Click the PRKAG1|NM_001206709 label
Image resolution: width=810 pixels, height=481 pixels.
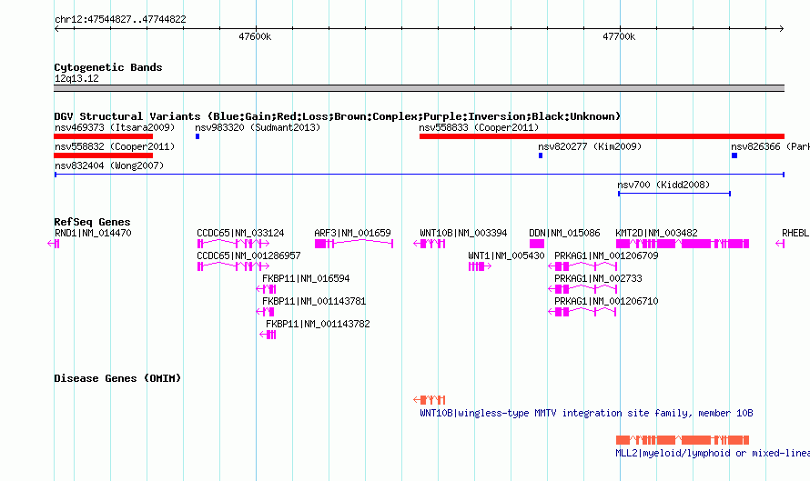(606, 256)
